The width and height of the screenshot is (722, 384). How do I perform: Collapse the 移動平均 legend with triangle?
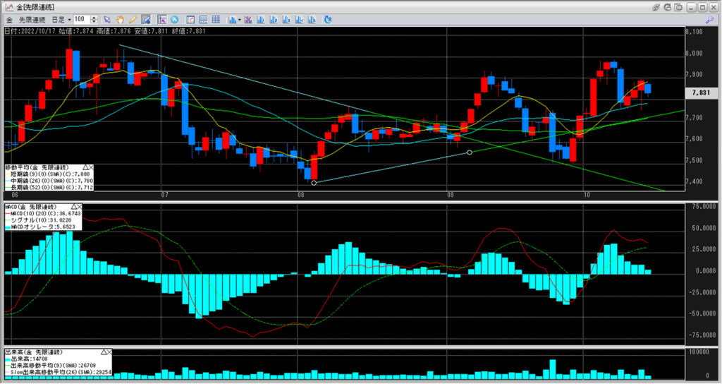coord(85,167)
